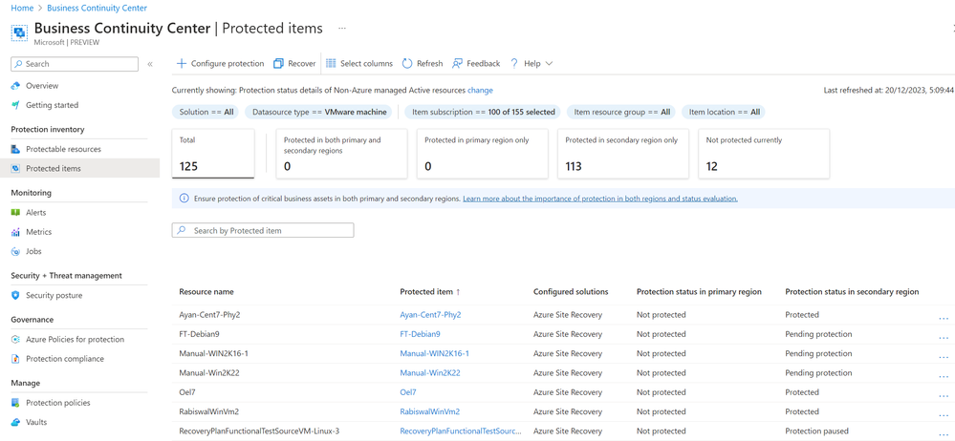Screen dimensions: 955x441
Task: Click the Home breadcrumb link
Action: coord(22,8)
